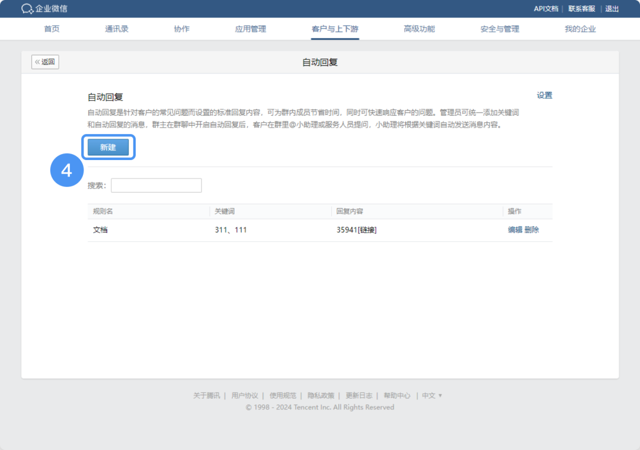Delete the 文档 rule via 删除

pos(532,230)
